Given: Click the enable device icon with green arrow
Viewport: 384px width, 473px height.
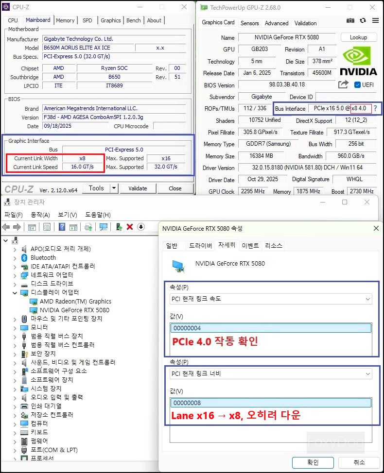Looking at the screenshot, I should [x=119, y=227].
